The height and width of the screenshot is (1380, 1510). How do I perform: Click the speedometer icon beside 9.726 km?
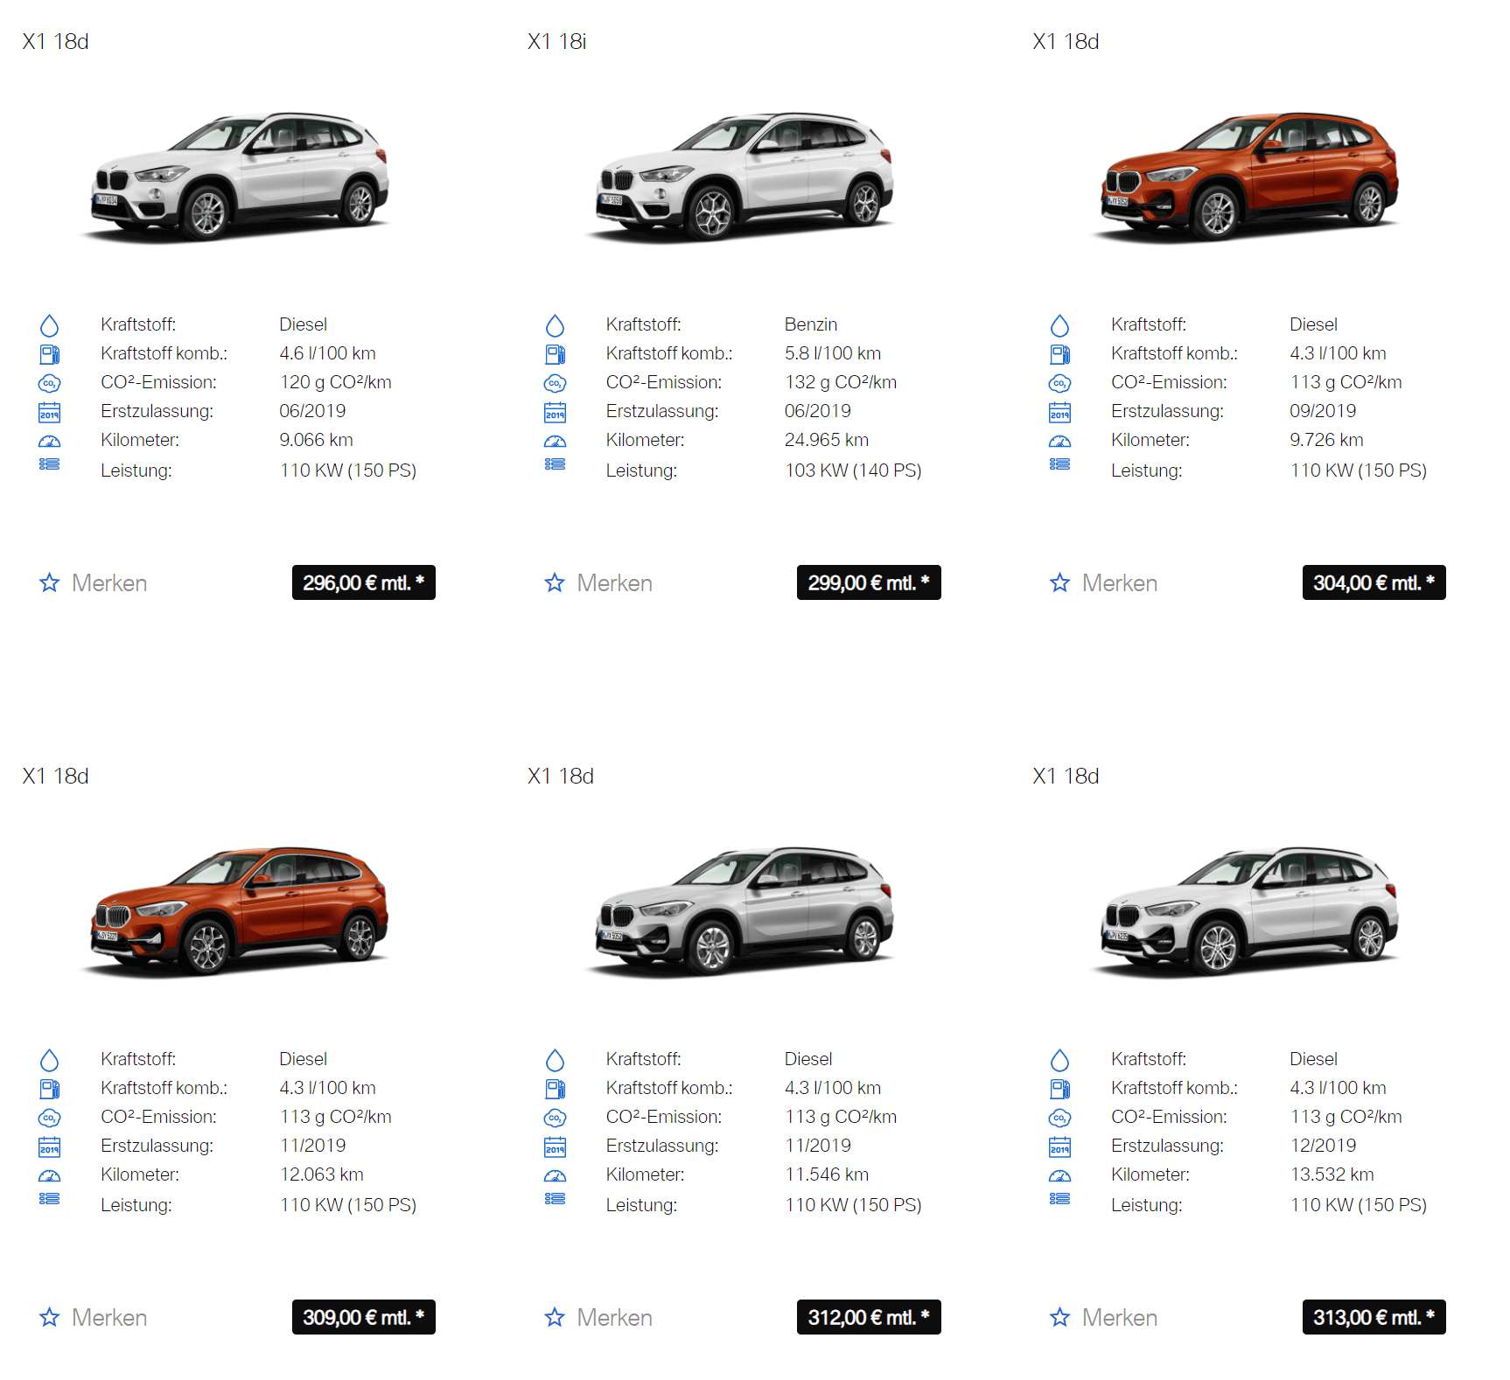tap(1059, 441)
